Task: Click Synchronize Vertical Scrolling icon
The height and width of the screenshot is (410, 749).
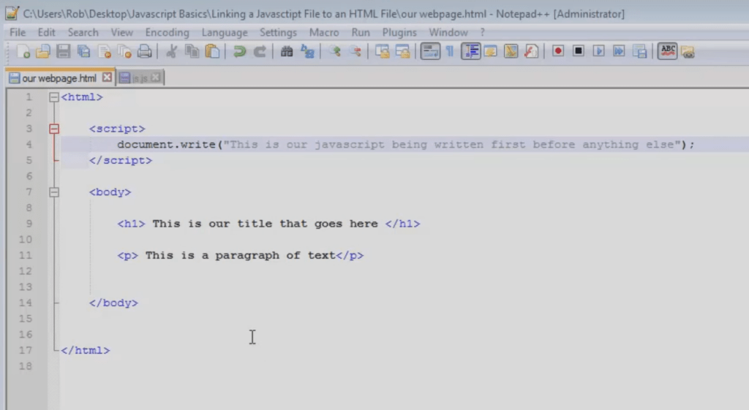Action: point(382,51)
